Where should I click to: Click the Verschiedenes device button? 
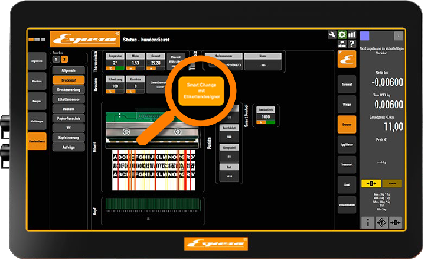point(347,205)
